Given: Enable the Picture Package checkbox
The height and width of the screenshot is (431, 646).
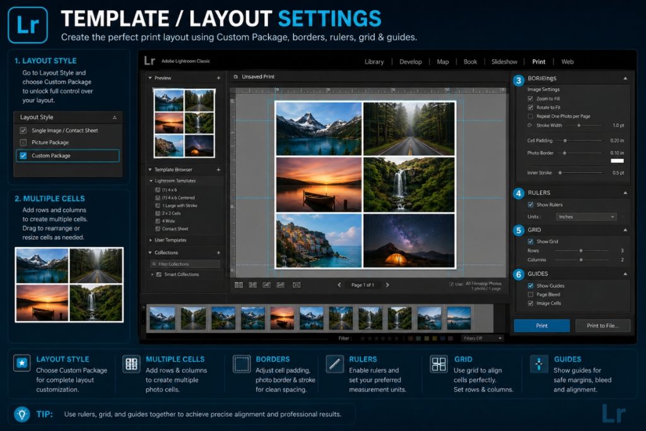Looking at the screenshot, I should (x=23, y=142).
